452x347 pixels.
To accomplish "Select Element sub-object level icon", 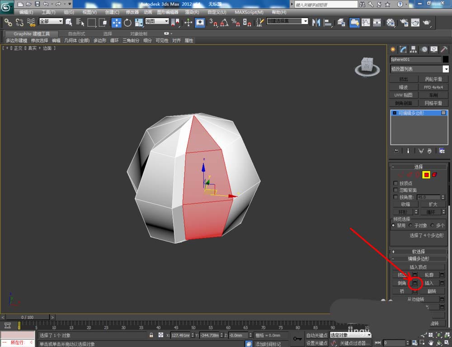I will pyautogui.click(x=434, y=175).
